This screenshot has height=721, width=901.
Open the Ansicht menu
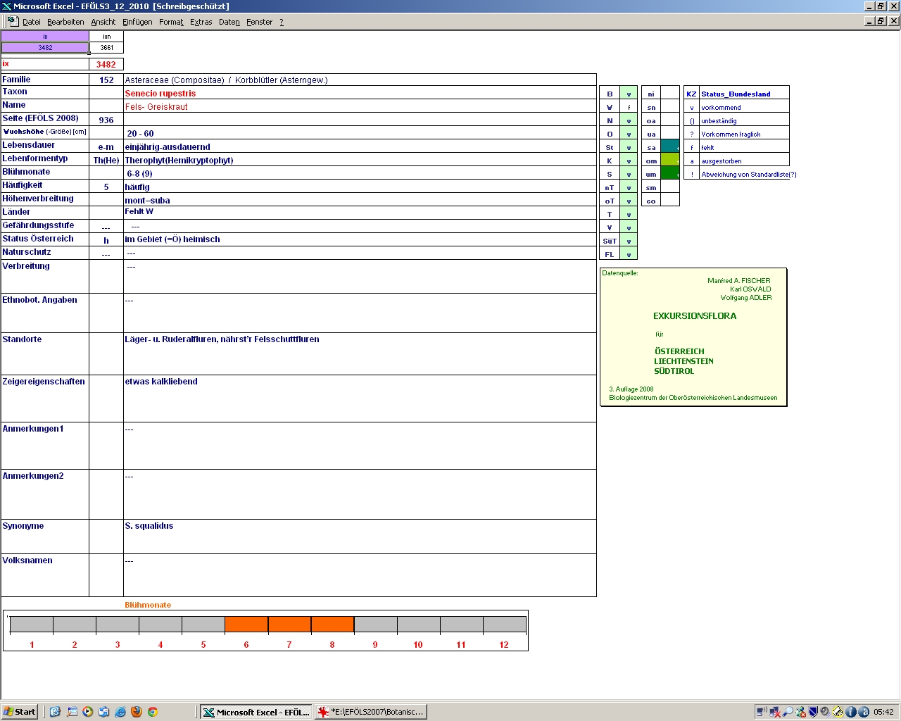pos(103,22)
